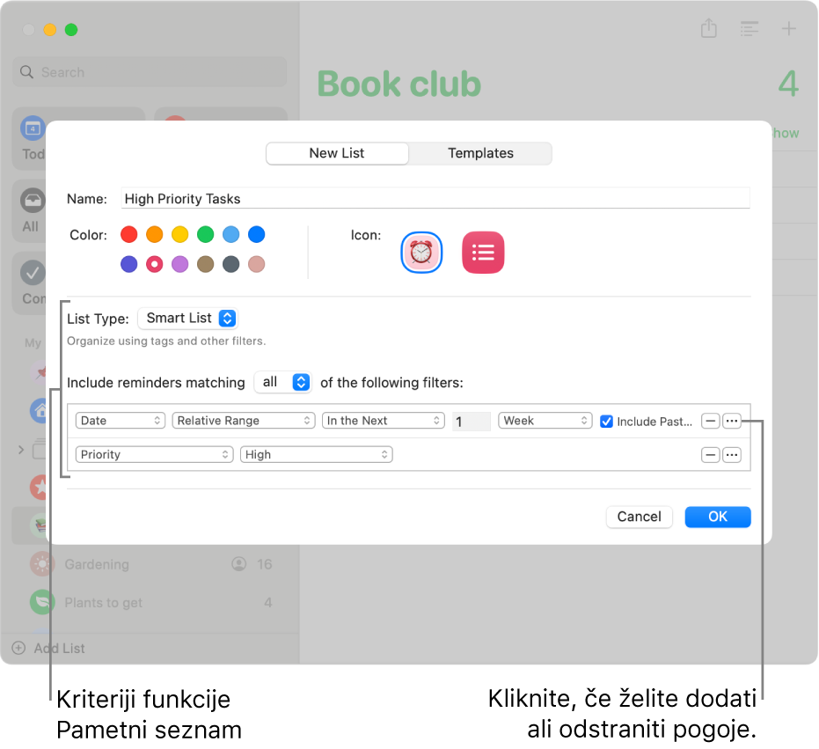Select the Gardening list row

pyautogui.click(x=155, y=564)
